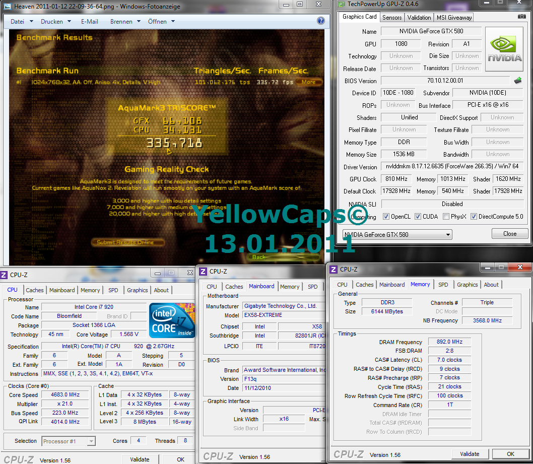Click the Close button in GPU-Z
Viewport: 533px width, 464px height.
[x=509, y=234]
